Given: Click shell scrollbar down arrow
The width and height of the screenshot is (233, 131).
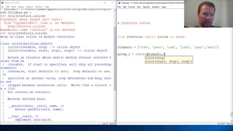Looking at the screenshot, I should point(115,120).
